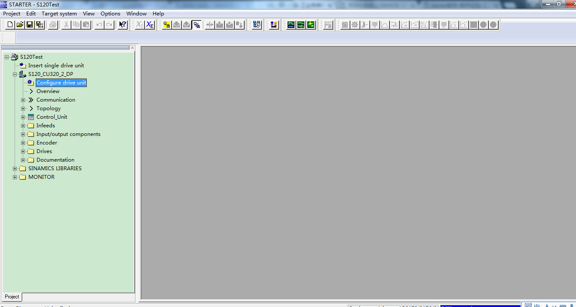Collapse the S120Test project root node
576x307 pixels.
coord(6,57)
